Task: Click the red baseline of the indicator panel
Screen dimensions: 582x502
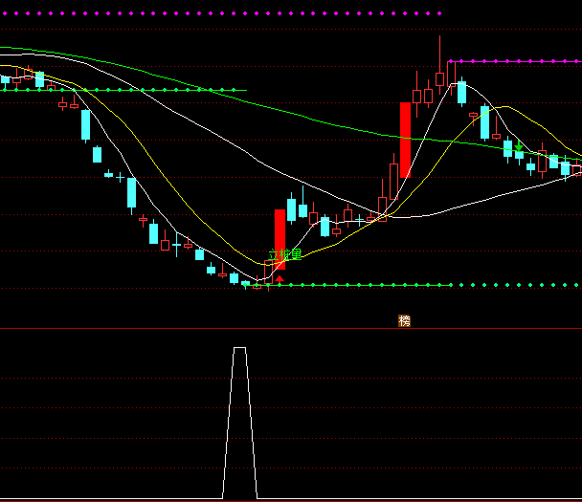Action: click(x=291, y=499)
